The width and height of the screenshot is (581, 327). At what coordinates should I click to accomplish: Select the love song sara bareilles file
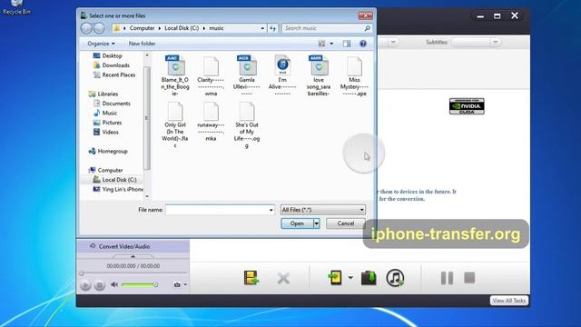coord(319,75)
